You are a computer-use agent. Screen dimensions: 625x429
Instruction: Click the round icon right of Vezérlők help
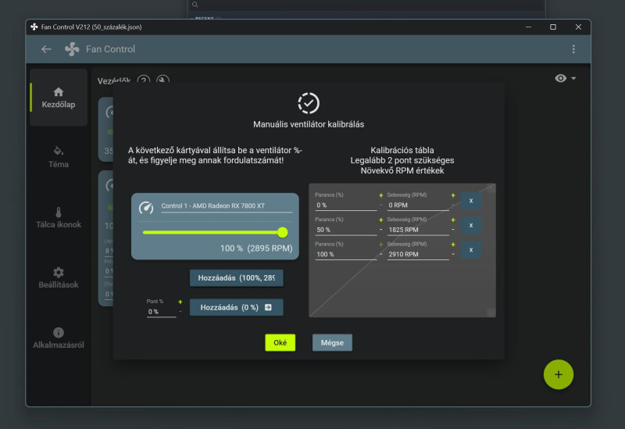coord(162,80)
